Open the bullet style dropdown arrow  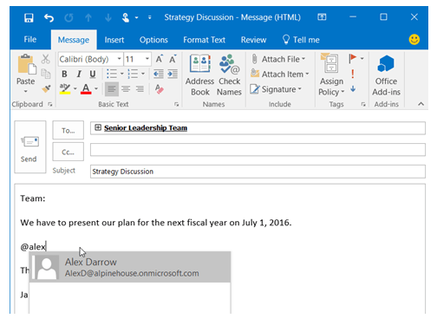pyautogui.click(x=121, y=74)
